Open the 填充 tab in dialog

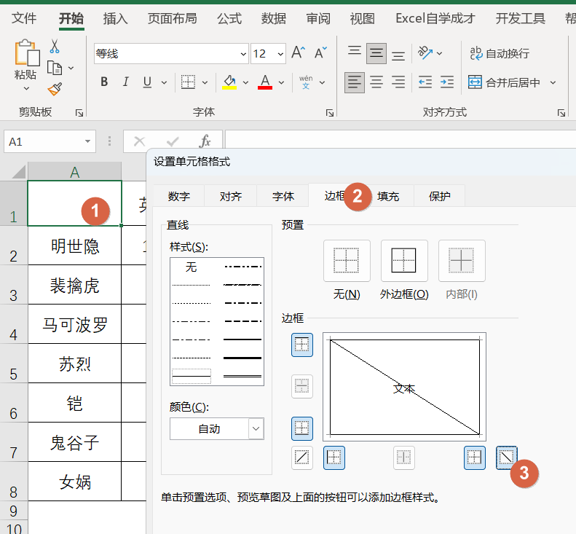pyautogui.click(x=388, y=196)
